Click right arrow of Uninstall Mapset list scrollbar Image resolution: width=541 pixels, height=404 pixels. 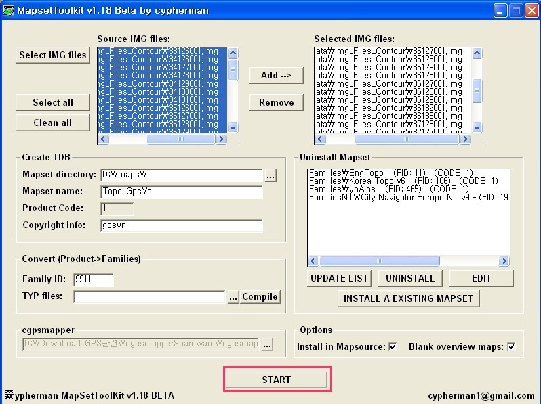click(504, 261)
